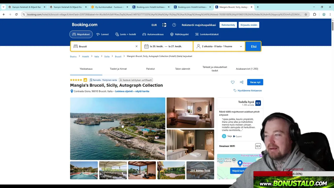Click the Brucoli destination input field
Image resolution: width=334 pixels, height=188 pixels.
click(106, 46)
